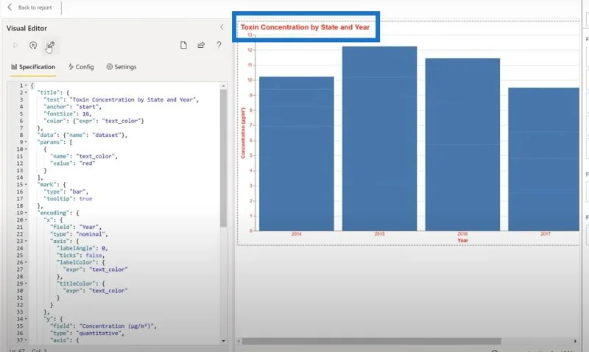Click the Back to report arrow icon

tap(10, 7)
